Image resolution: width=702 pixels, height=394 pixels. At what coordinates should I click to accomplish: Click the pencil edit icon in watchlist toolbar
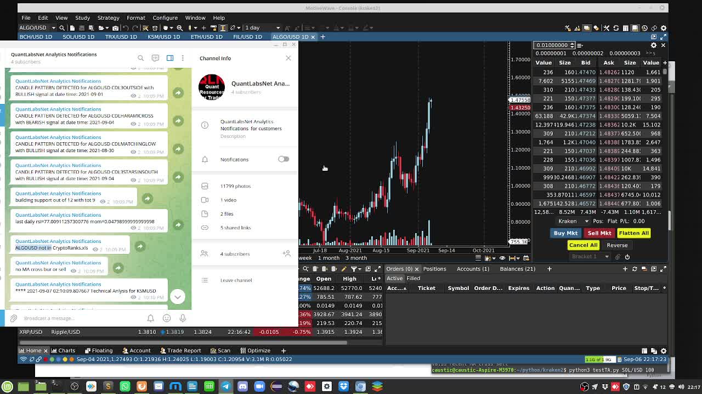[x=344, y=269]
